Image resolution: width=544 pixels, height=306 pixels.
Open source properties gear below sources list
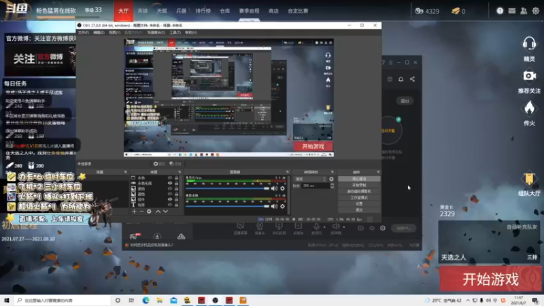point(149,211)
